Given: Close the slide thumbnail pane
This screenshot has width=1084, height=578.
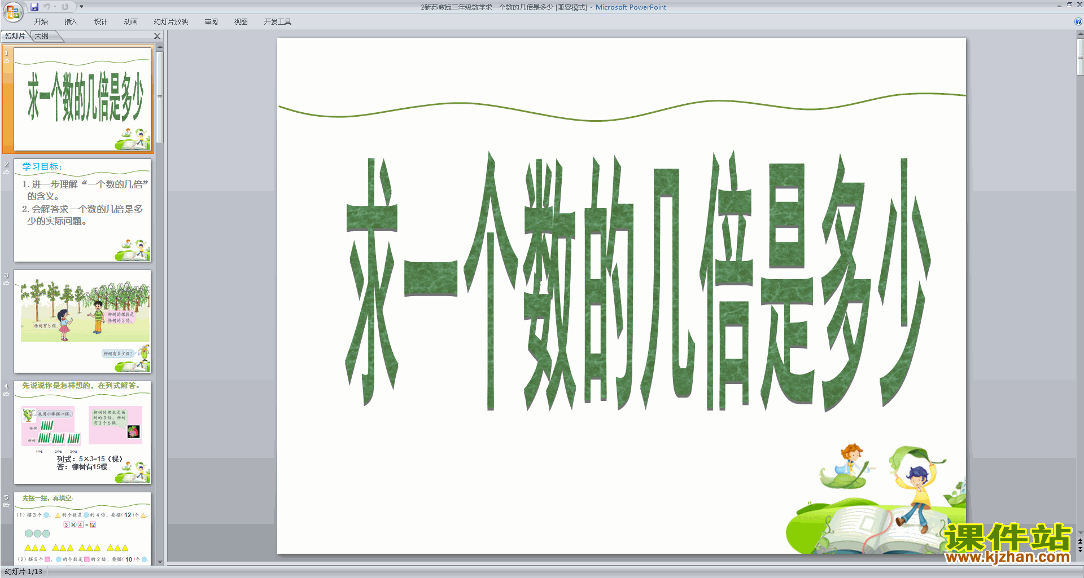Looking at the screenshot, I should coord(158,36).
